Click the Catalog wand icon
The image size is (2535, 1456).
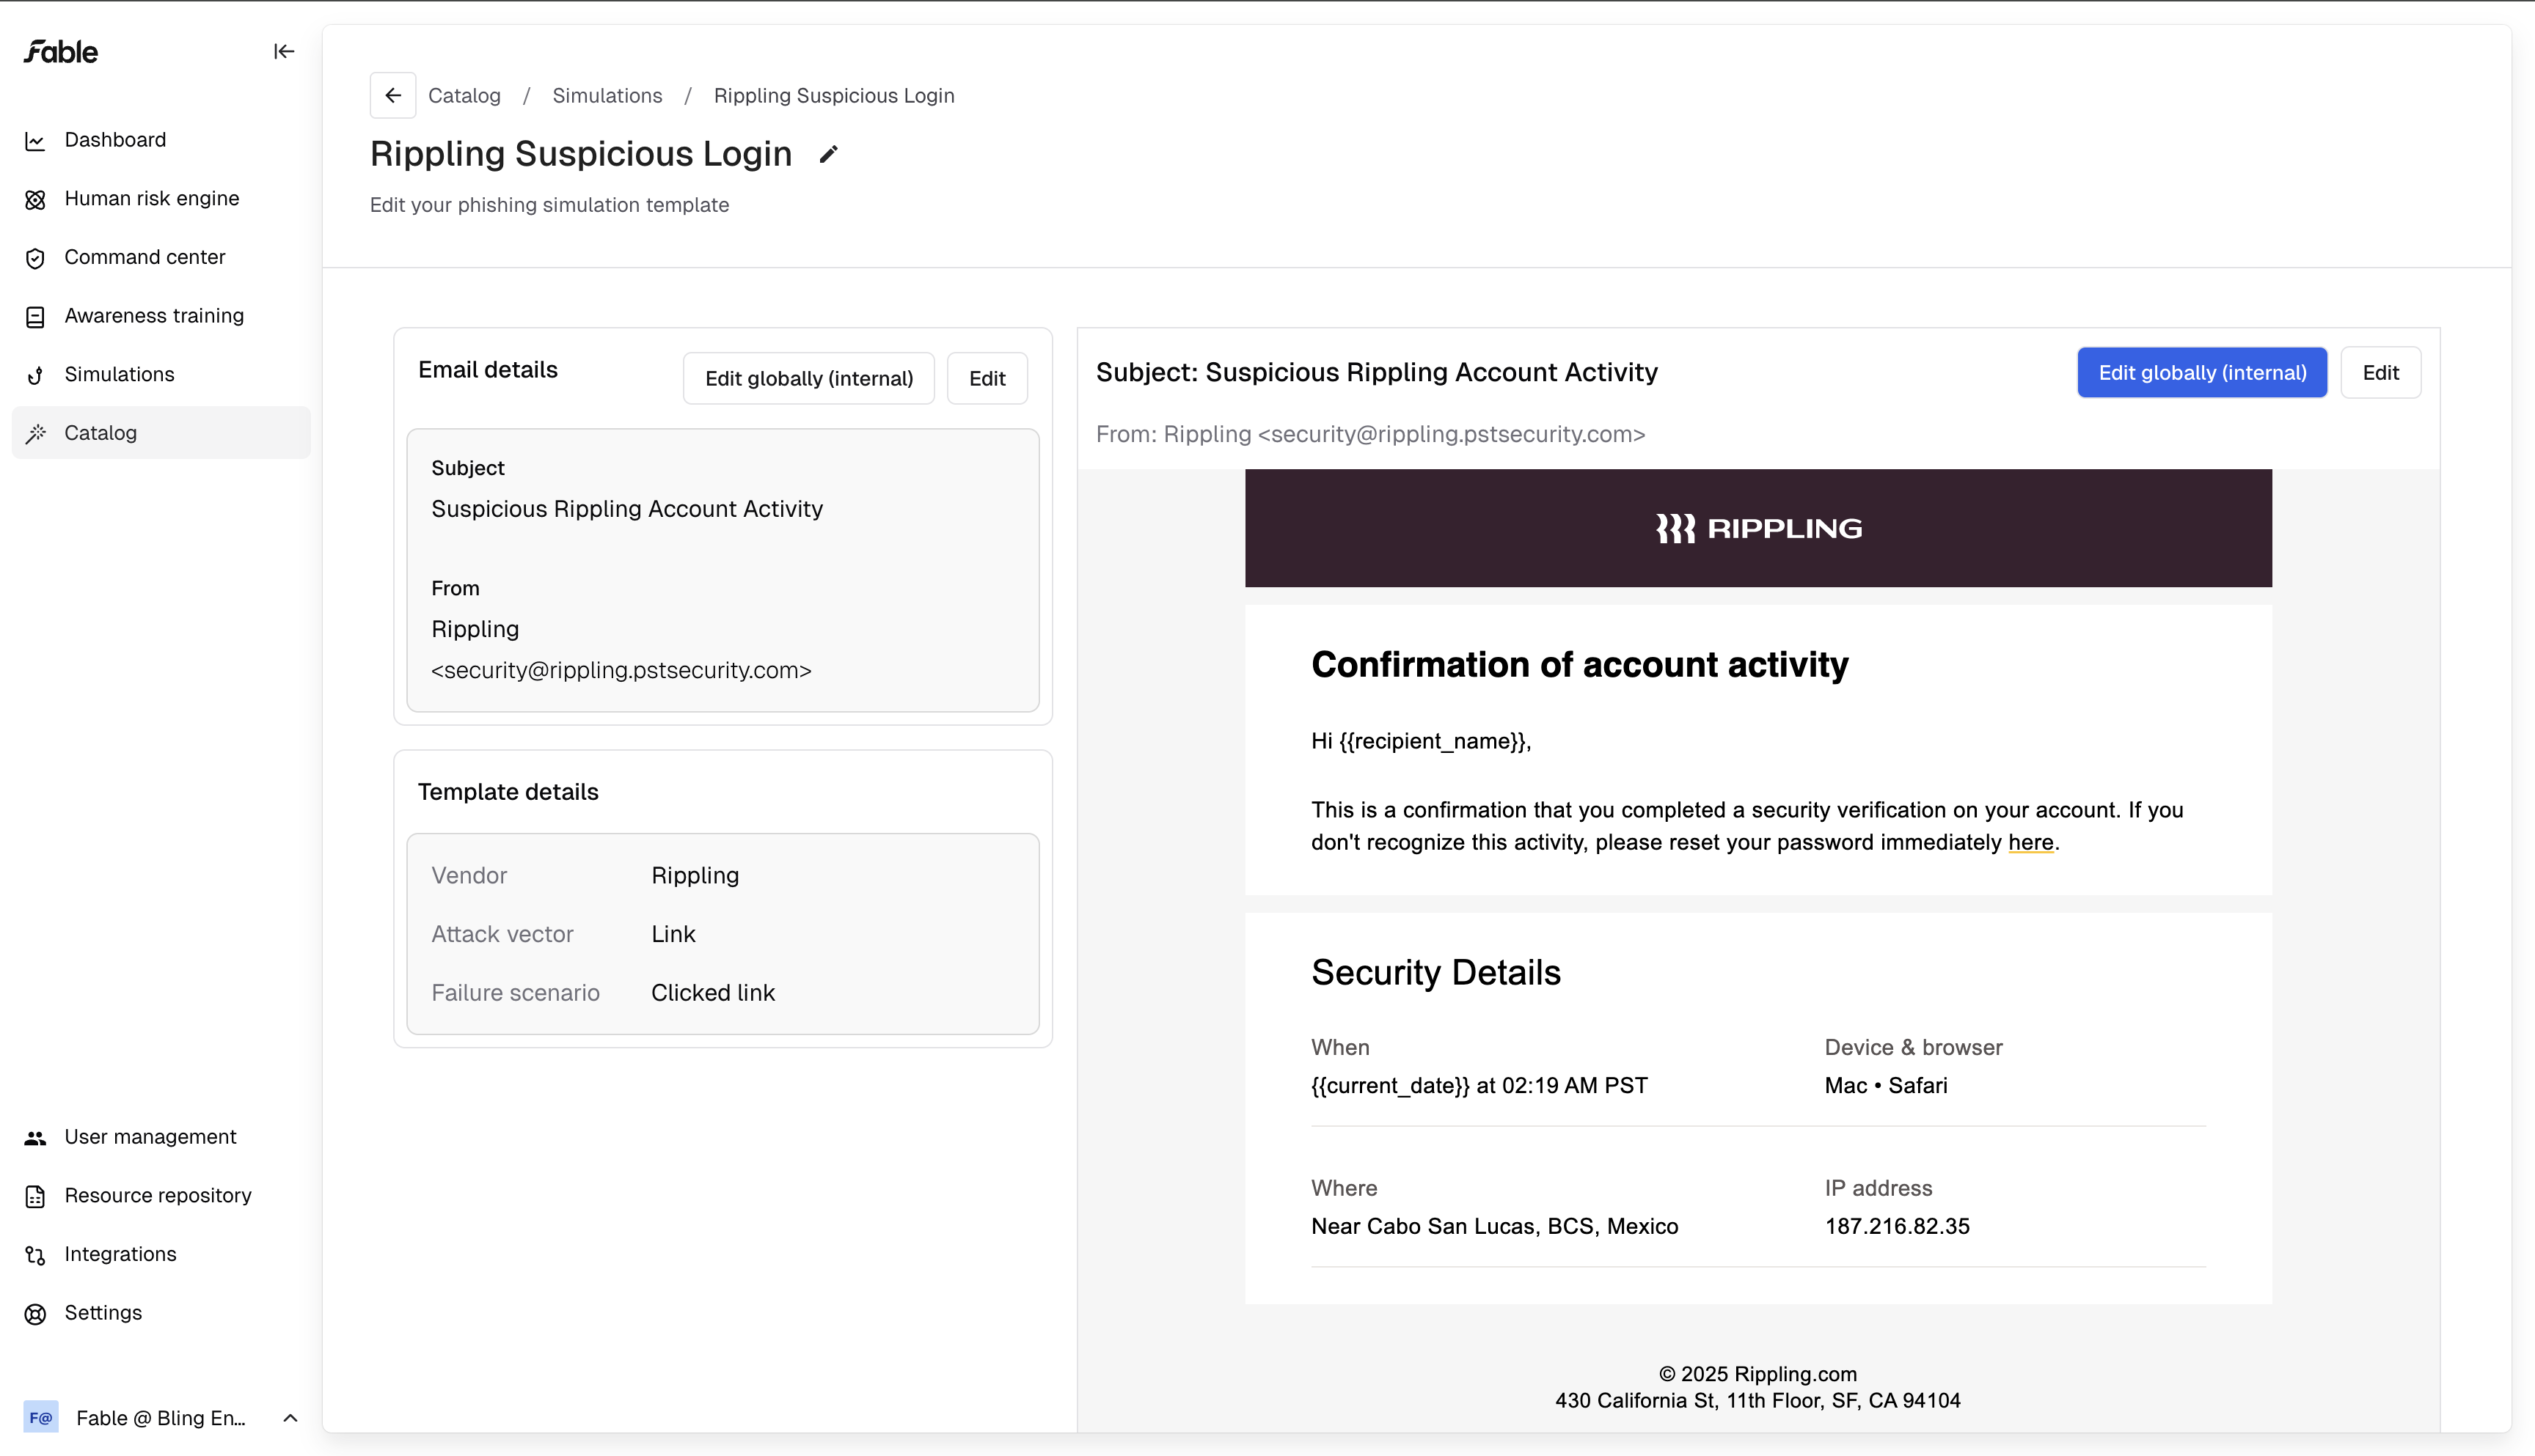coord(35,434)
